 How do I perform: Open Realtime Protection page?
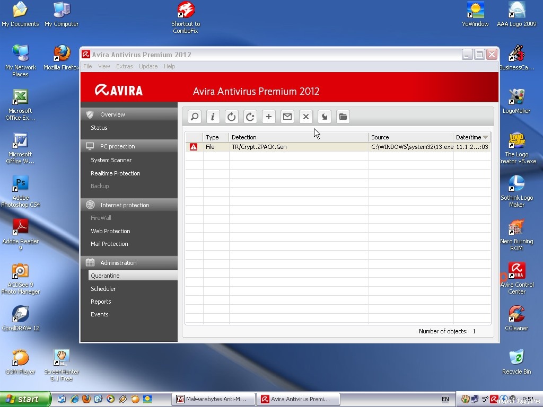116,173
